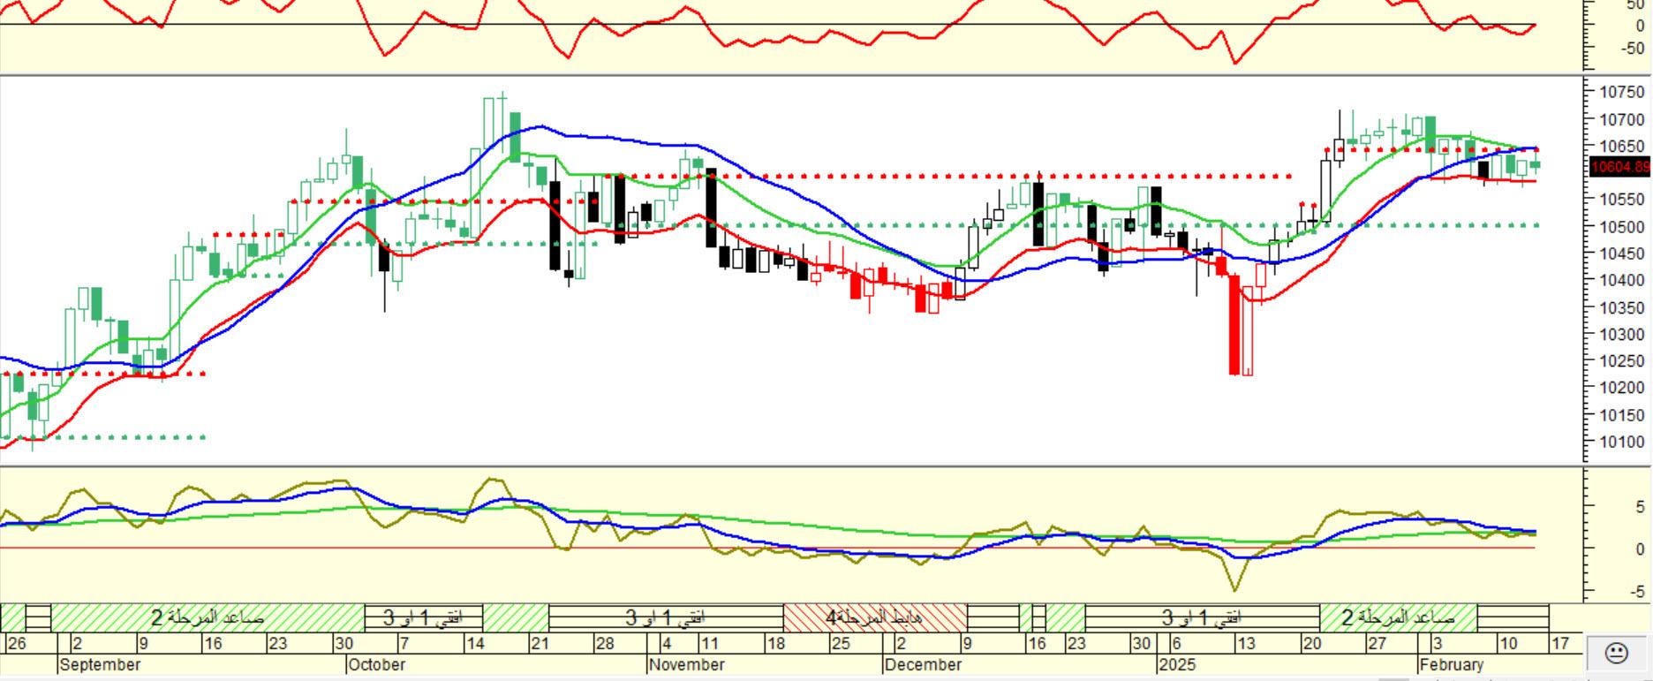Screen dimensions: 1653x681
Task: Select the October افقي 1 او 3 segment
Action: pyautogui.click(x=423, y=617)
